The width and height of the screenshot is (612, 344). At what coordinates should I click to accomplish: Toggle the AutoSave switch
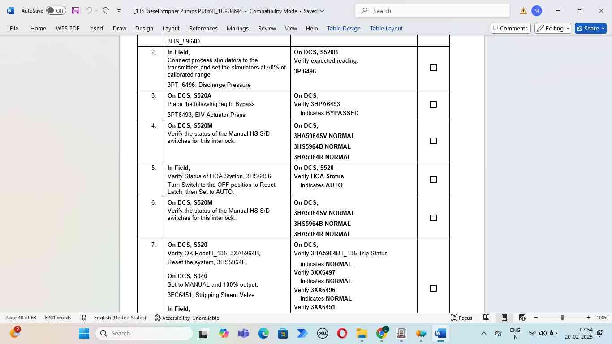click(x=56, y=11)
